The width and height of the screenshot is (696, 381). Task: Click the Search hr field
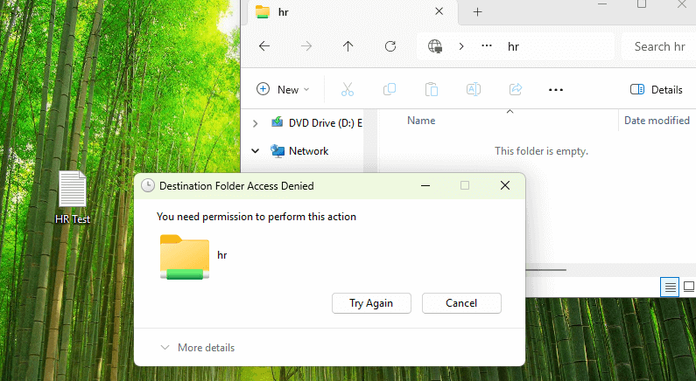coord(658,46)
